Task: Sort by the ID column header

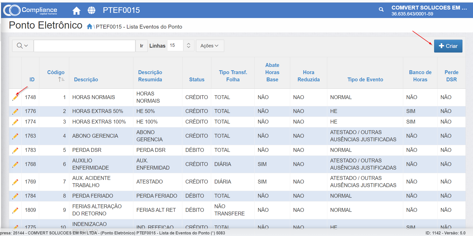Action: (32, 80)
